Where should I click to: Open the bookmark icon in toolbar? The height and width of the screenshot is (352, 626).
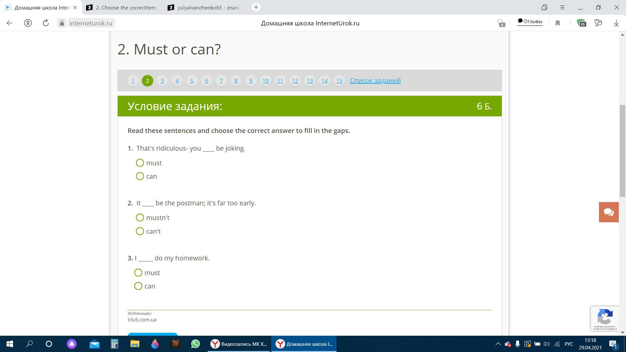558,23
